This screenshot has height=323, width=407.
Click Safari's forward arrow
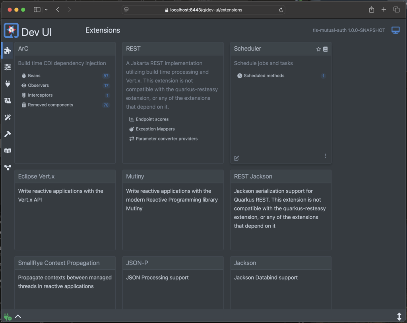69,10
